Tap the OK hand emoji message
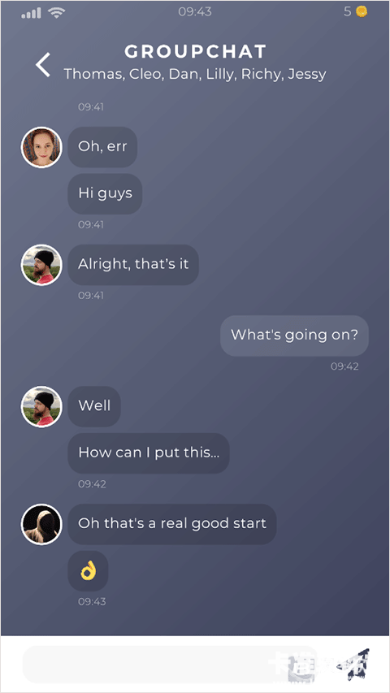Viewport: 390px width, 693px height. pos(88,571)
